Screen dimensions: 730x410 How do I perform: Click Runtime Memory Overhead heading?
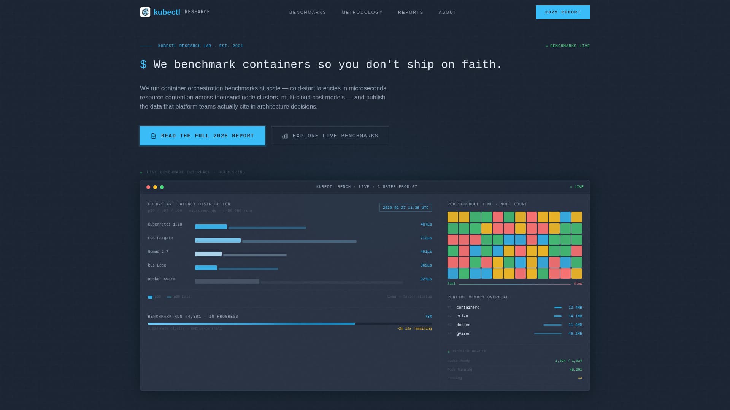[x=478, y=297]
